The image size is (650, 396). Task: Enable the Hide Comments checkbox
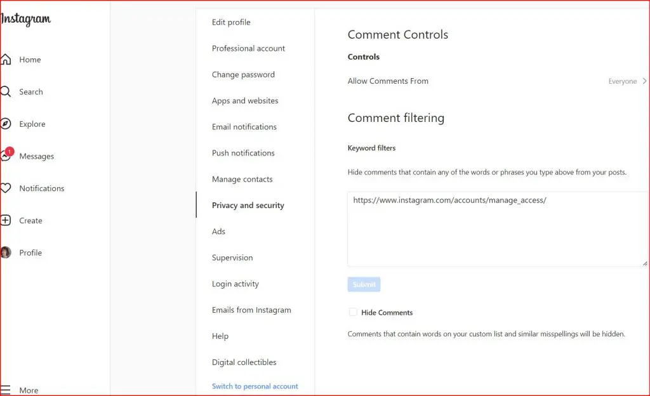click(353, 312)
